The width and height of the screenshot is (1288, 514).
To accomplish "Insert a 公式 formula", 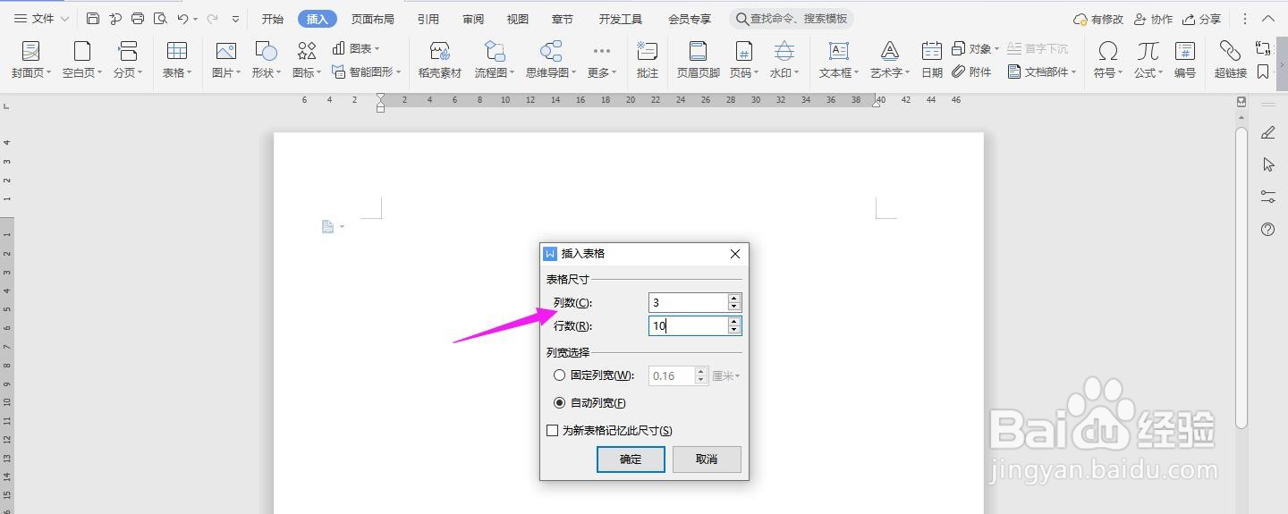I will (x=1148, y=60).
